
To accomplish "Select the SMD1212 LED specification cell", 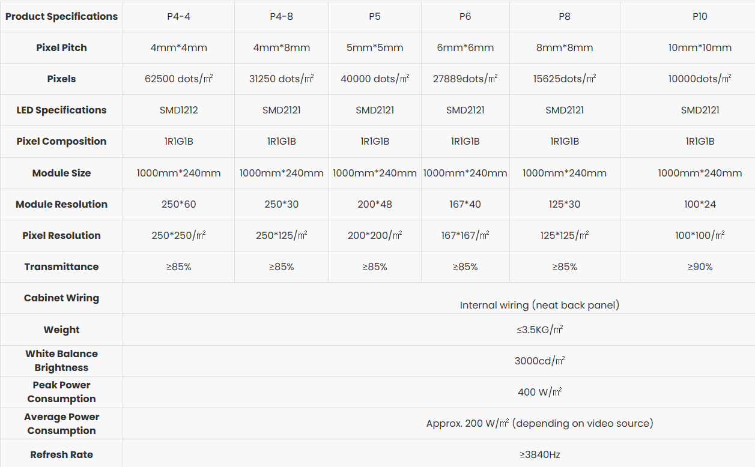I will 178,110.
